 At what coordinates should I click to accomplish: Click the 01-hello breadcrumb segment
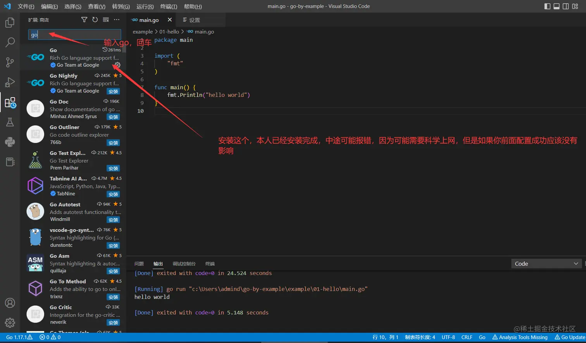click(x=169, y=32)
